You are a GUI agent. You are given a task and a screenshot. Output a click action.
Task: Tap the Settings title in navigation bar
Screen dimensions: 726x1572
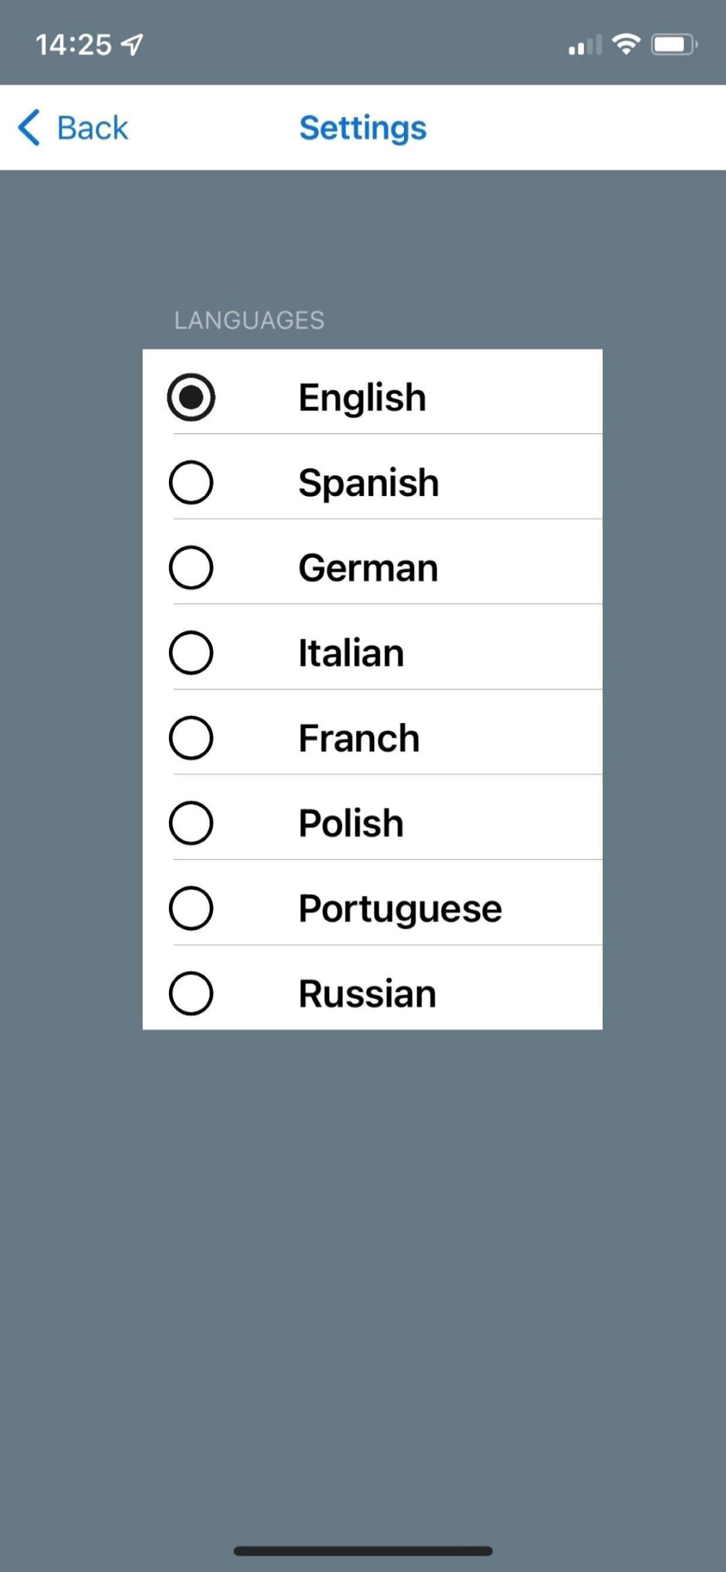click(x=362, y=128)
